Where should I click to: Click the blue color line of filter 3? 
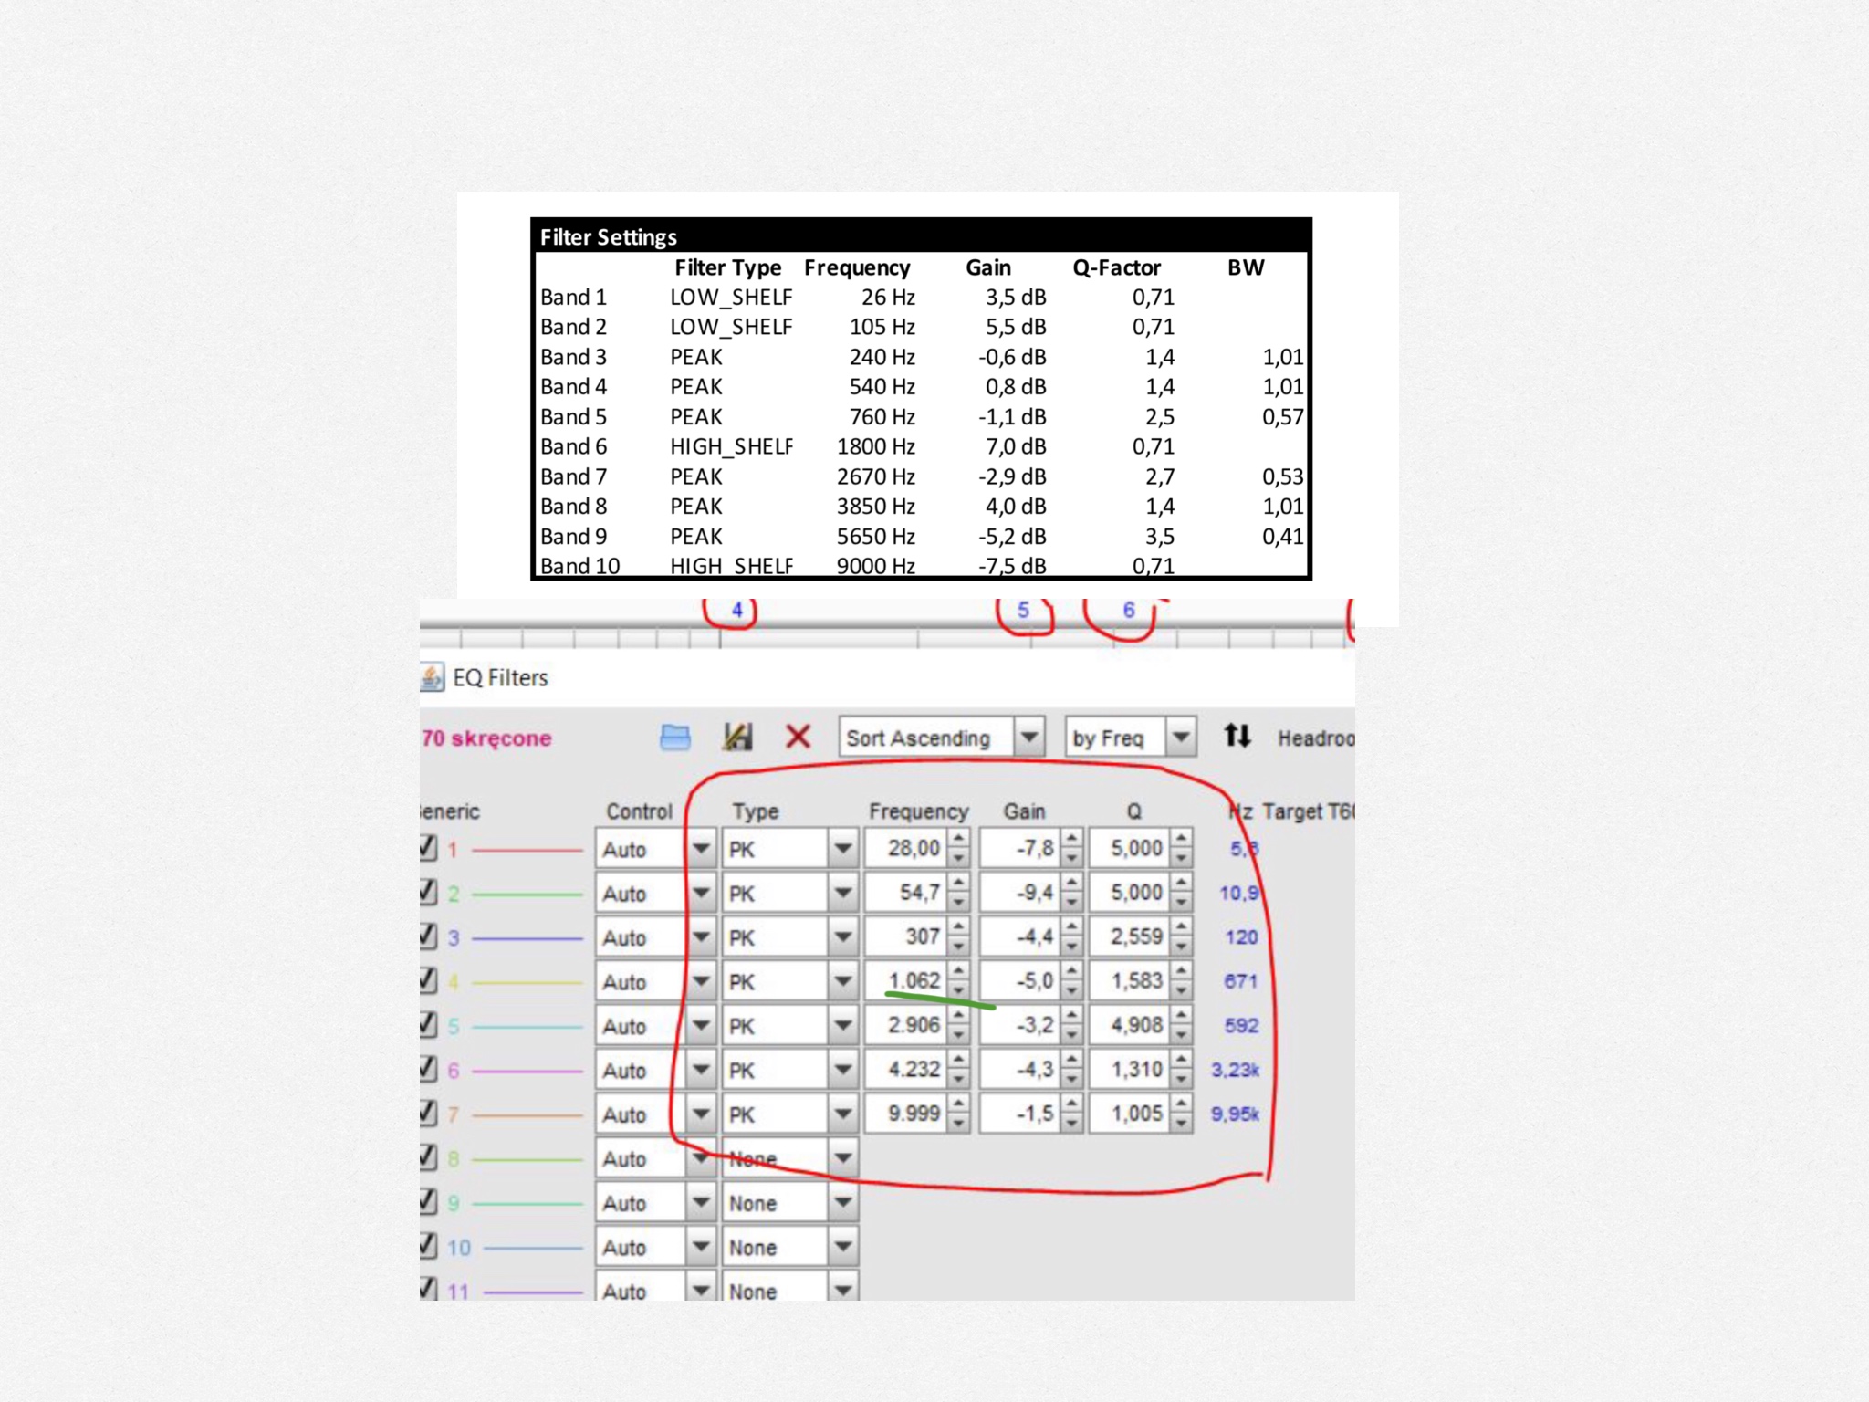(527, 938)
